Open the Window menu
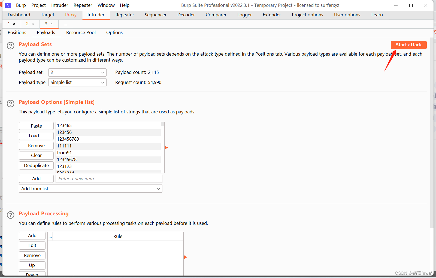This screenshot has height=278, width=436. point(106,5)
